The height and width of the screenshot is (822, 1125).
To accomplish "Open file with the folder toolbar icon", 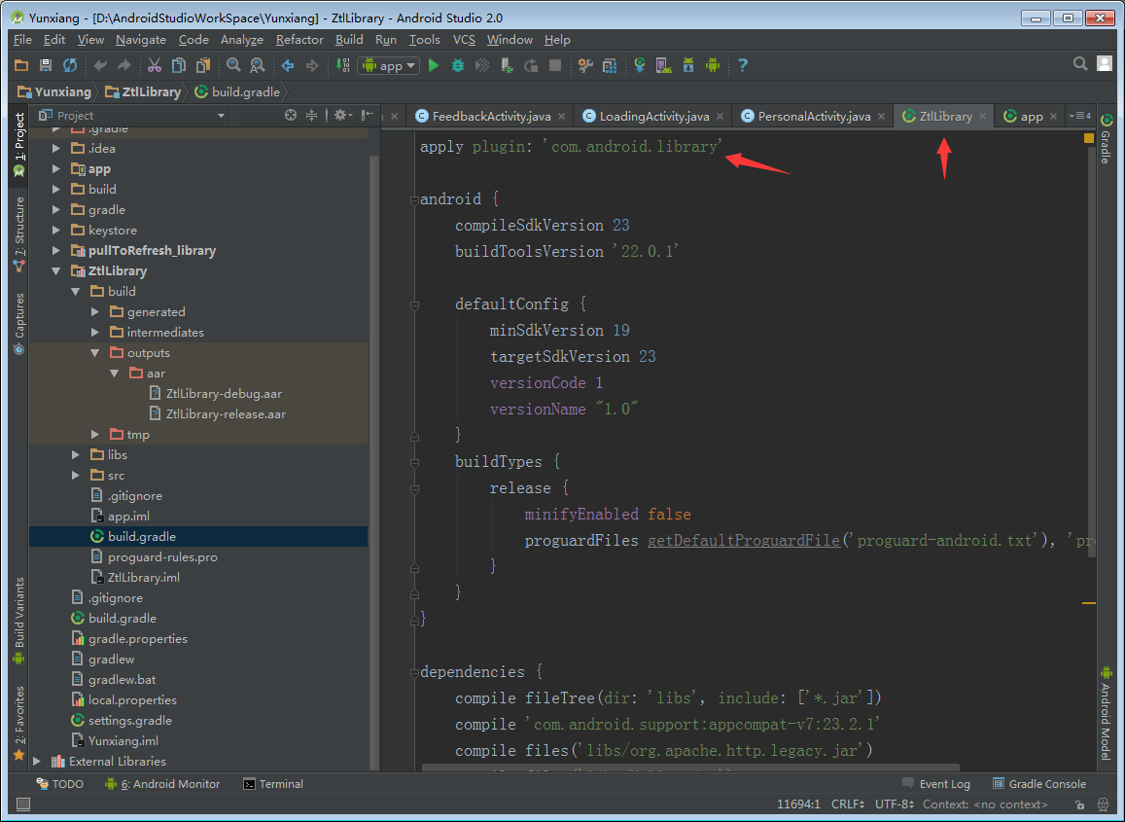I will point(21,65).
